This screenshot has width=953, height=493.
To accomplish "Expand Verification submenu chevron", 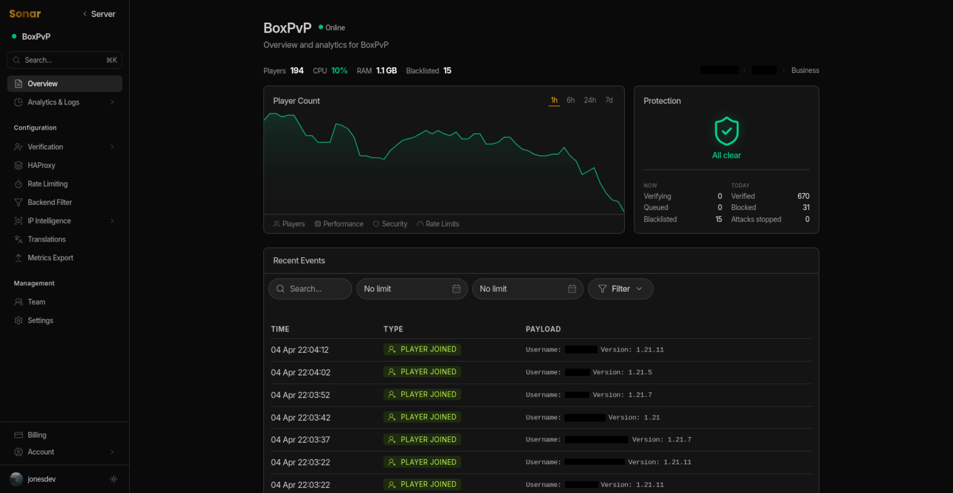I will (112, 147).
